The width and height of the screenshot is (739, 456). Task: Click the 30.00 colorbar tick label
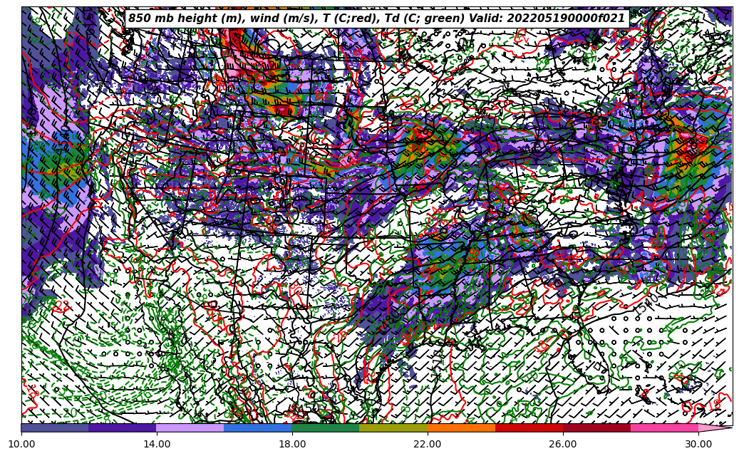pos(698,444)
